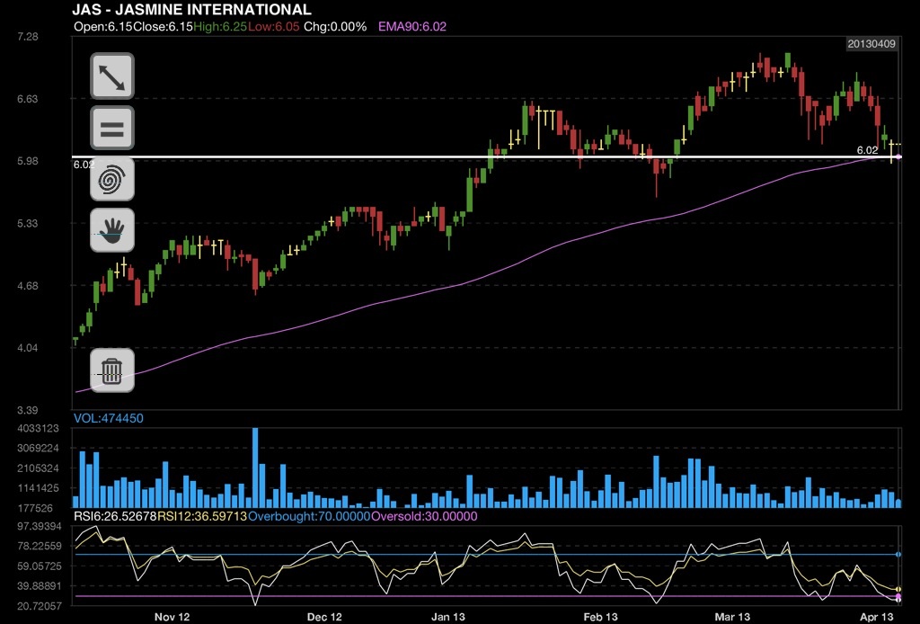Click the RSI12:36.59713 label
920x624 pixels.
click(x=202, y=517)
